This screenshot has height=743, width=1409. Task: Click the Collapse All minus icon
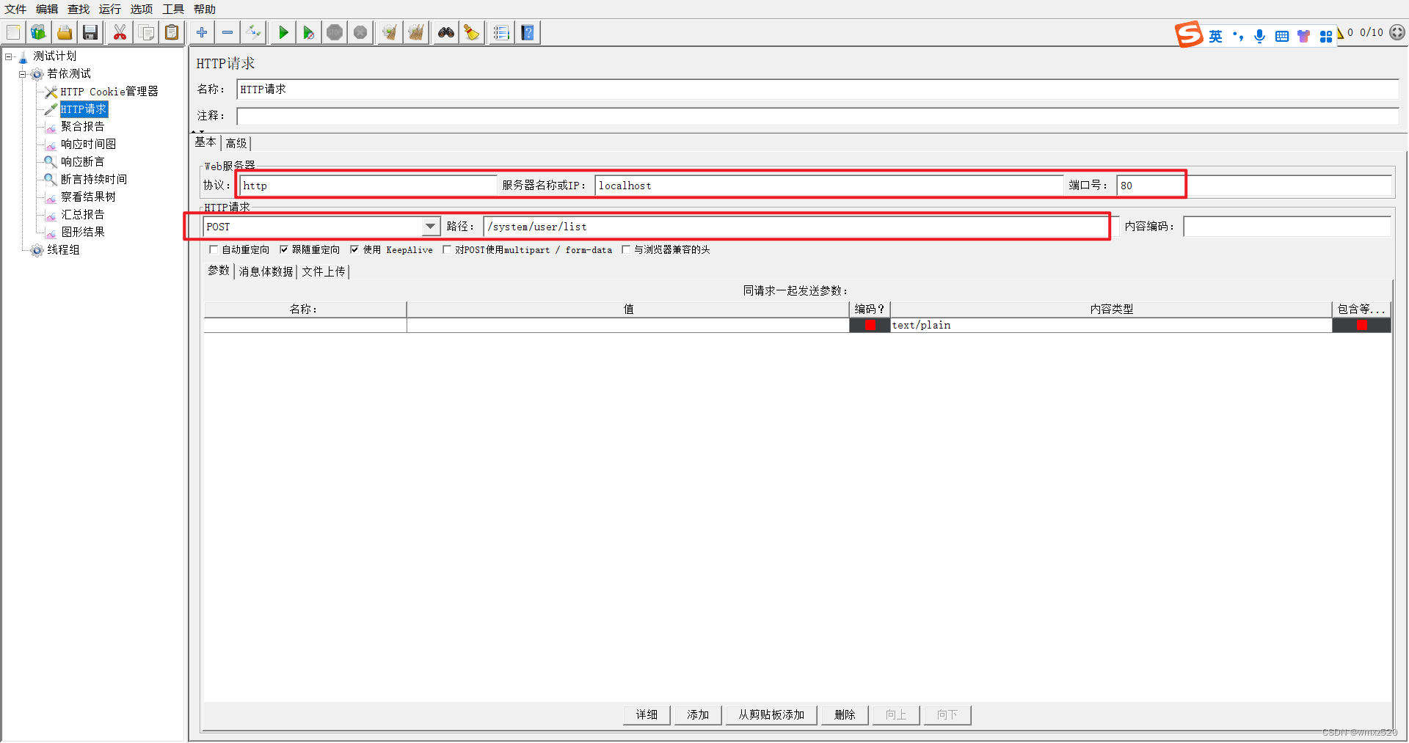(x=227, y=32)
